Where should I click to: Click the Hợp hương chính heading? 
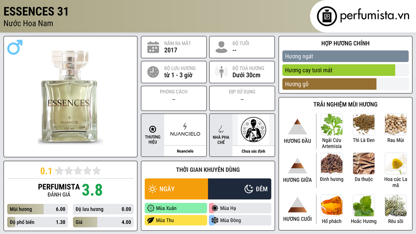pos(345,43)
